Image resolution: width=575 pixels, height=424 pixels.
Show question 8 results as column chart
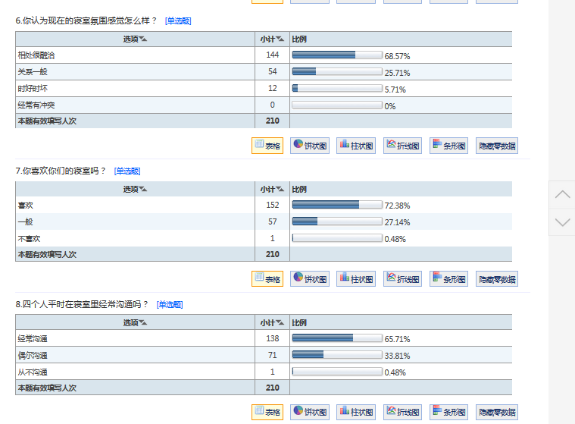(356, 412)
